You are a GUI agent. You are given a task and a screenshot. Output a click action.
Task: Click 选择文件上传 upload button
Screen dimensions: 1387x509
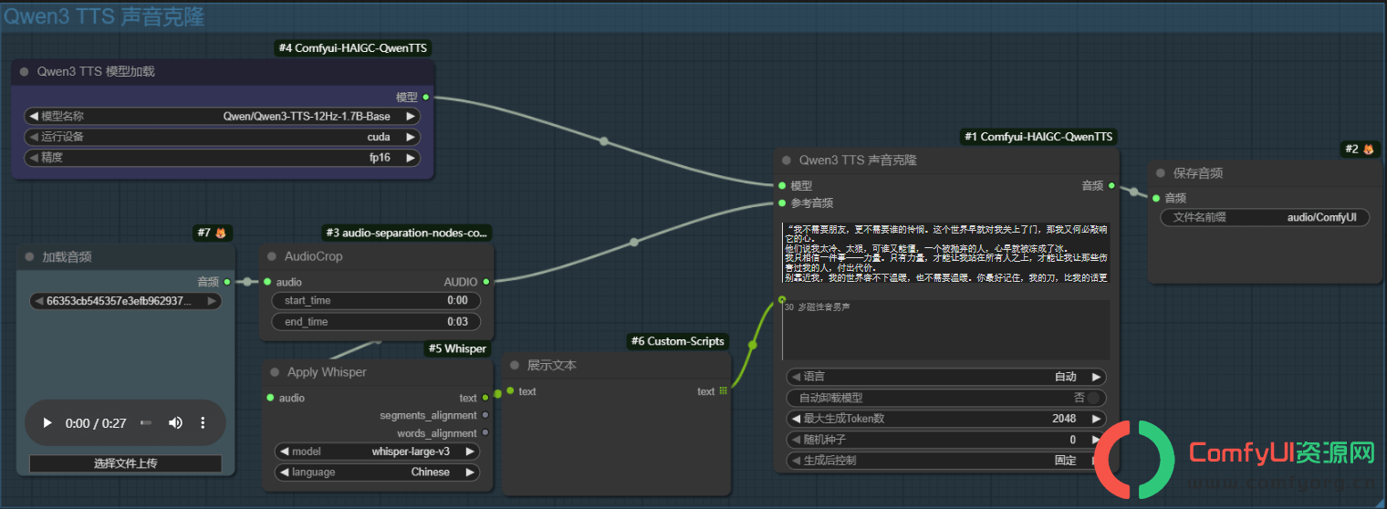125,463
